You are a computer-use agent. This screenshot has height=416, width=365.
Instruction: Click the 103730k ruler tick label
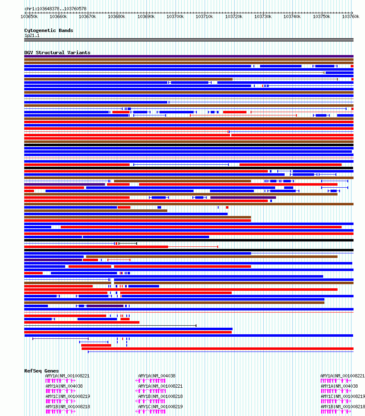click(x=263, y=16)
